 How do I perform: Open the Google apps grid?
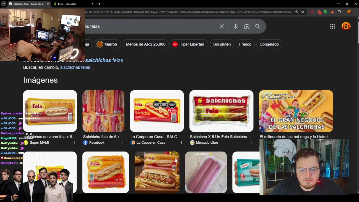point(332,26)
